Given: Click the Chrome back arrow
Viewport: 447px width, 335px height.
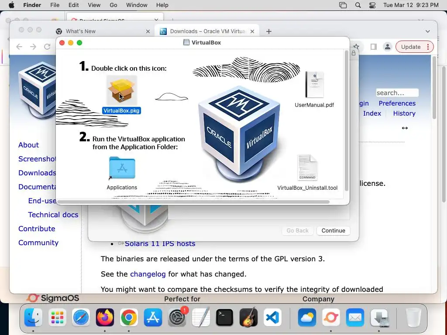Looking at the screenshot, I should click(x=19, y=47).
